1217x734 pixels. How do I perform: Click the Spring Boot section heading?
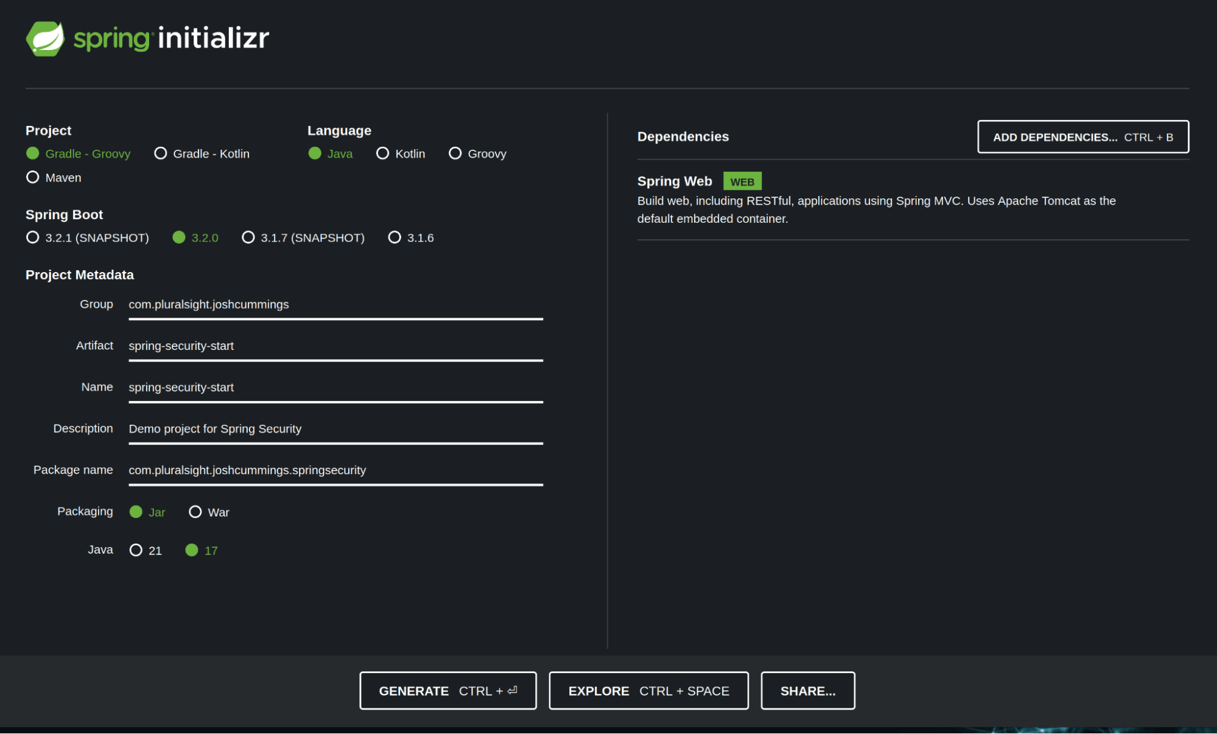click(65, 215)
